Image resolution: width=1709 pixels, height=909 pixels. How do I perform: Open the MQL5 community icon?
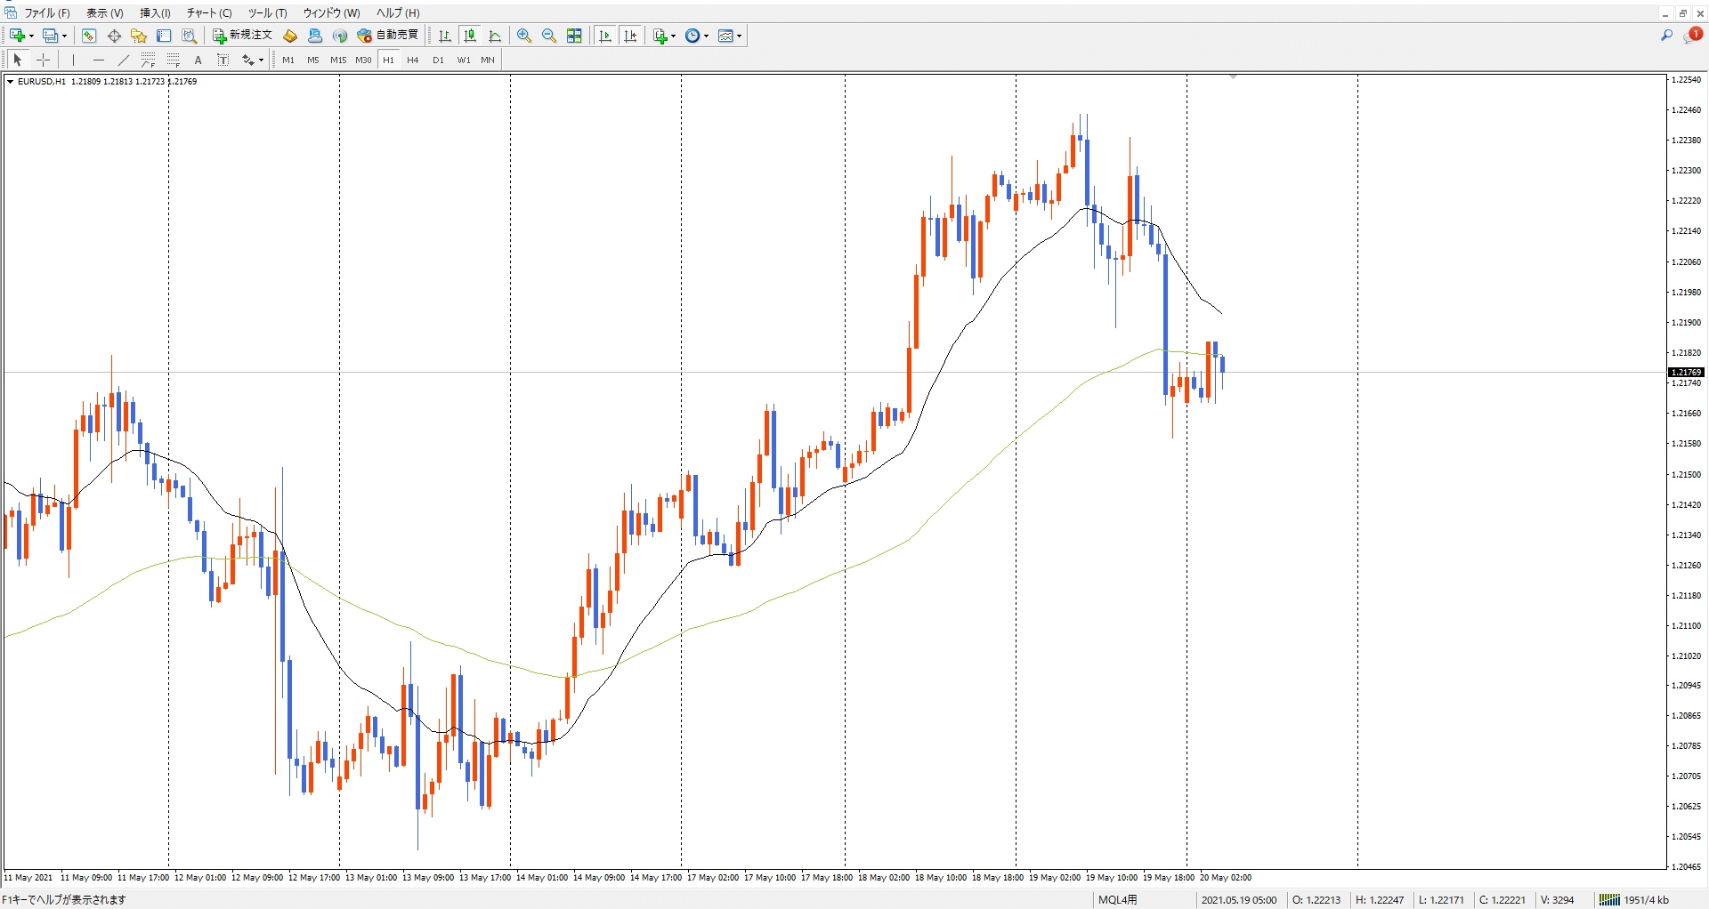pos(315,36)
